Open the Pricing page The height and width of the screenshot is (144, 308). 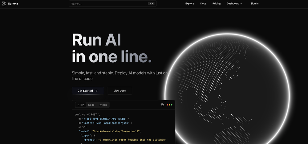coord(217,4)
